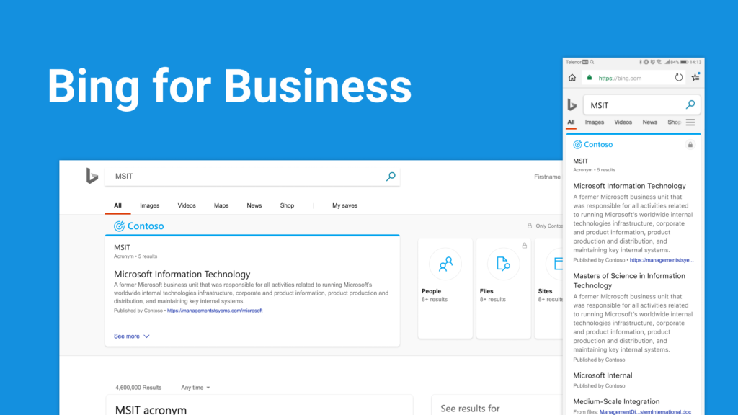Tap the mobile browser reload icon
The image size is (738, 415).
point(679,78)
